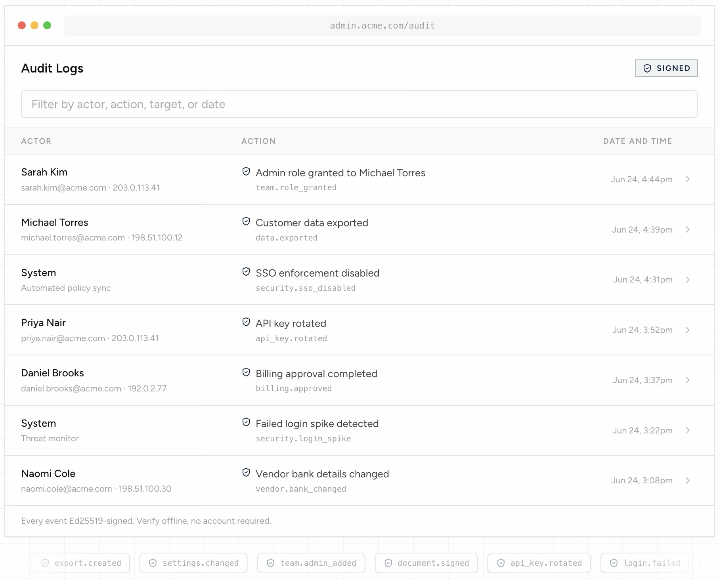
Task: Select the document.signed event chip
Action: (x=426, y=563)
